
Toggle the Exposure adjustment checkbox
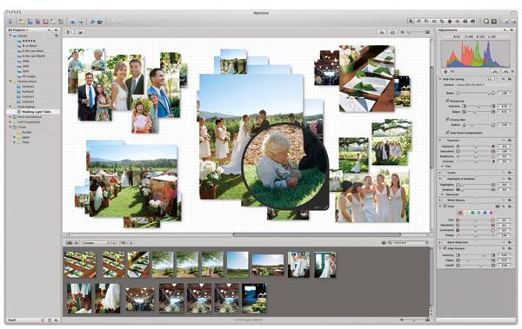[445, 141]
